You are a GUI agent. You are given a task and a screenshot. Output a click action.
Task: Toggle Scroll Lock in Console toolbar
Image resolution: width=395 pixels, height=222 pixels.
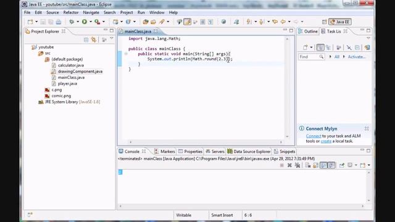tap(315, 165)
